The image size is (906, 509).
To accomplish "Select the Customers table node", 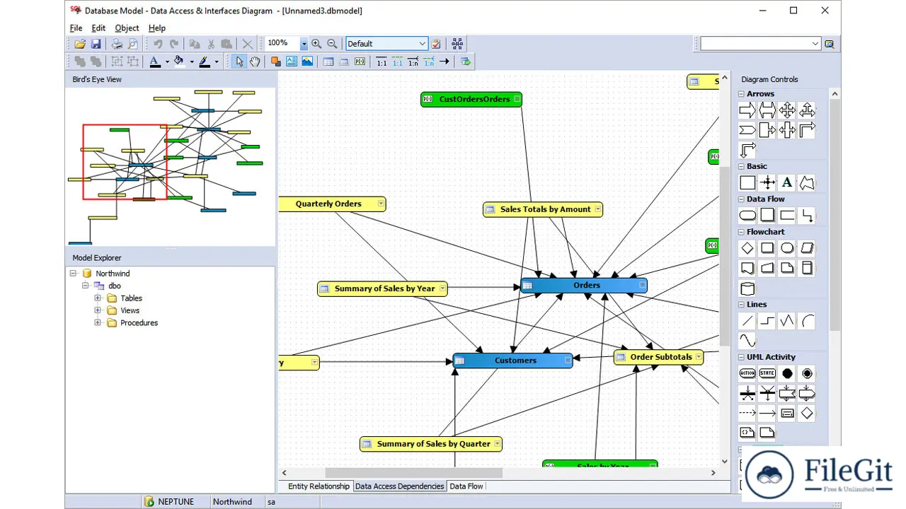I will (x=512, y=361).
